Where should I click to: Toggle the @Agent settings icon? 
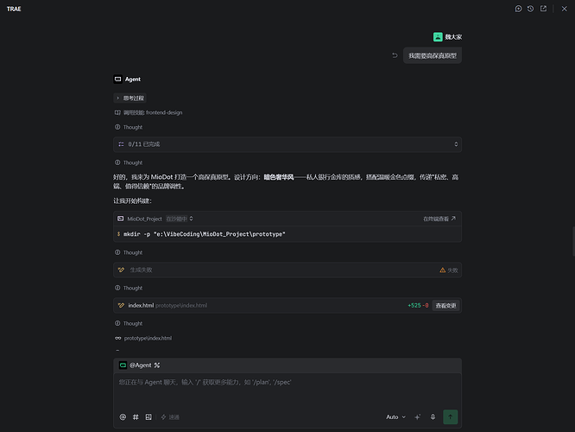click(x=157, y=365)
